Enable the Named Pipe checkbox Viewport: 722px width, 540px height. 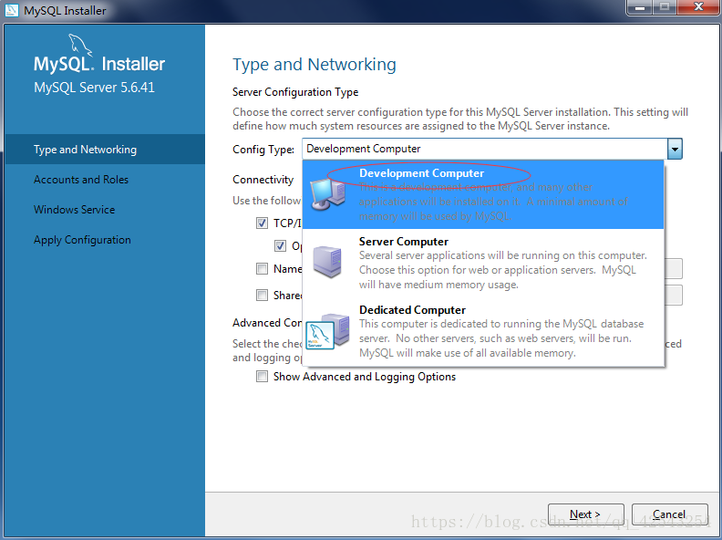coord(262,268)
